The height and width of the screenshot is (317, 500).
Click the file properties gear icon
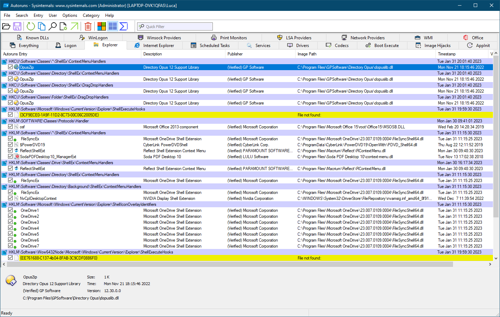[x=63, y=26]
